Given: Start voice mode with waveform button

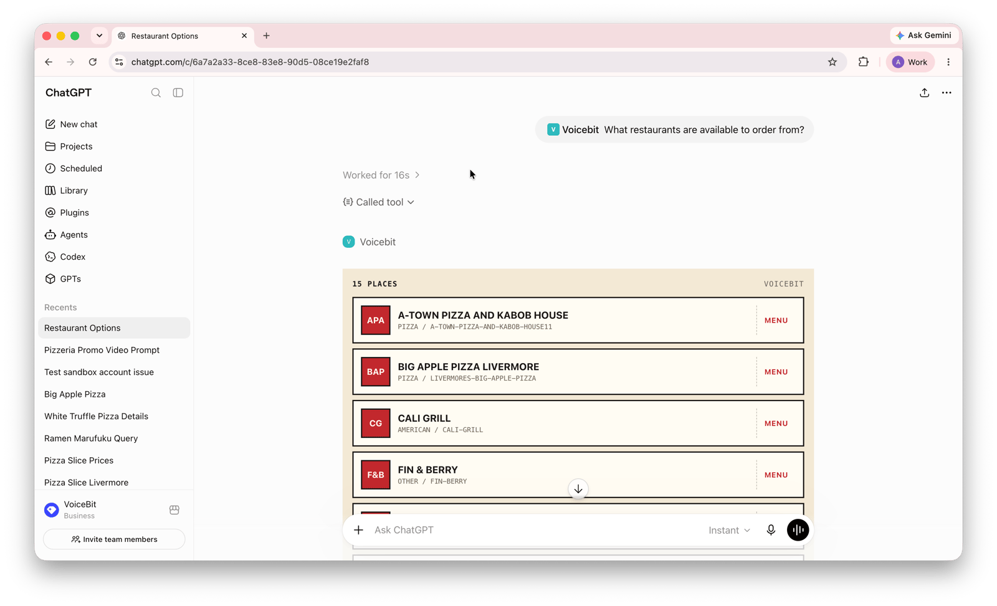Looking at the screenshot, I should pyautogui.click(x=798, y=530).
